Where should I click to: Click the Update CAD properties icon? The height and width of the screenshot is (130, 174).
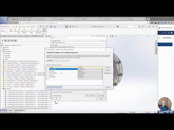tap(38, 31)
